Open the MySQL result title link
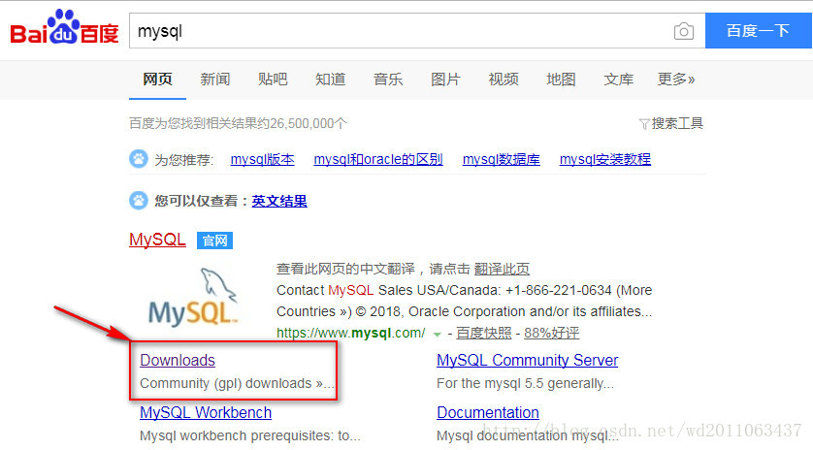This screenshot has height=450, width=813. click(x=157, y=240)
